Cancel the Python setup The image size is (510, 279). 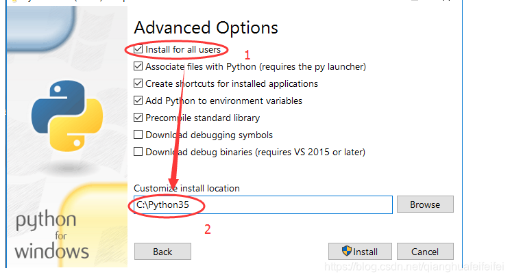(425, 252)
